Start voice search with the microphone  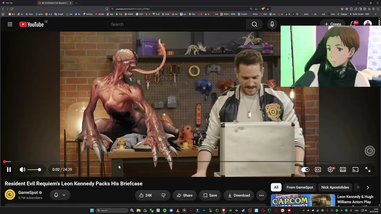pyautogui.click(x=272, y=24)
